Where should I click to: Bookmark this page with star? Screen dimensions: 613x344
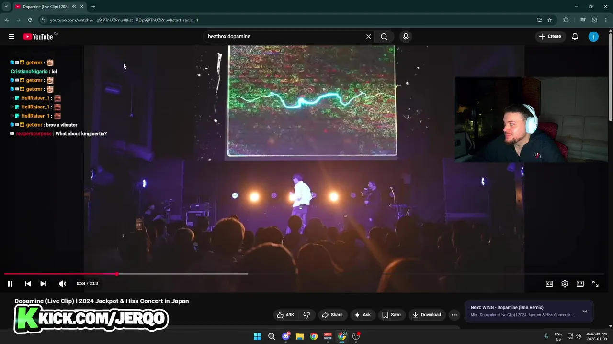(550, 20)
